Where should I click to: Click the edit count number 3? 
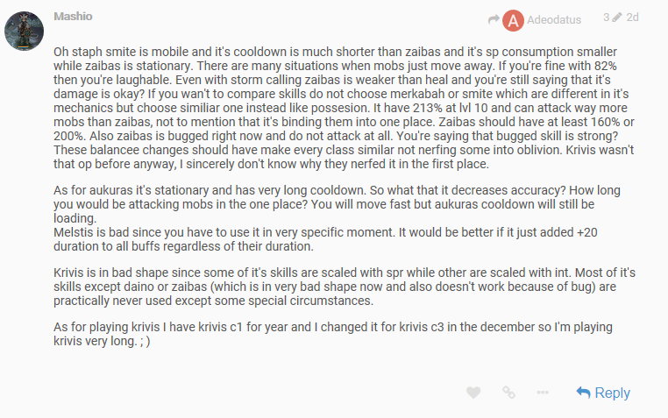pyautogui.click(x=606, y=18)
